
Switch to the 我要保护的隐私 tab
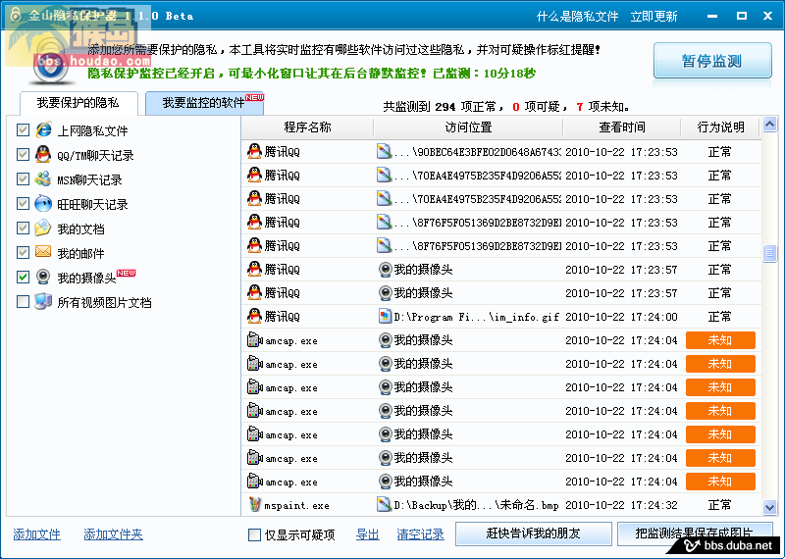(78, 103)
